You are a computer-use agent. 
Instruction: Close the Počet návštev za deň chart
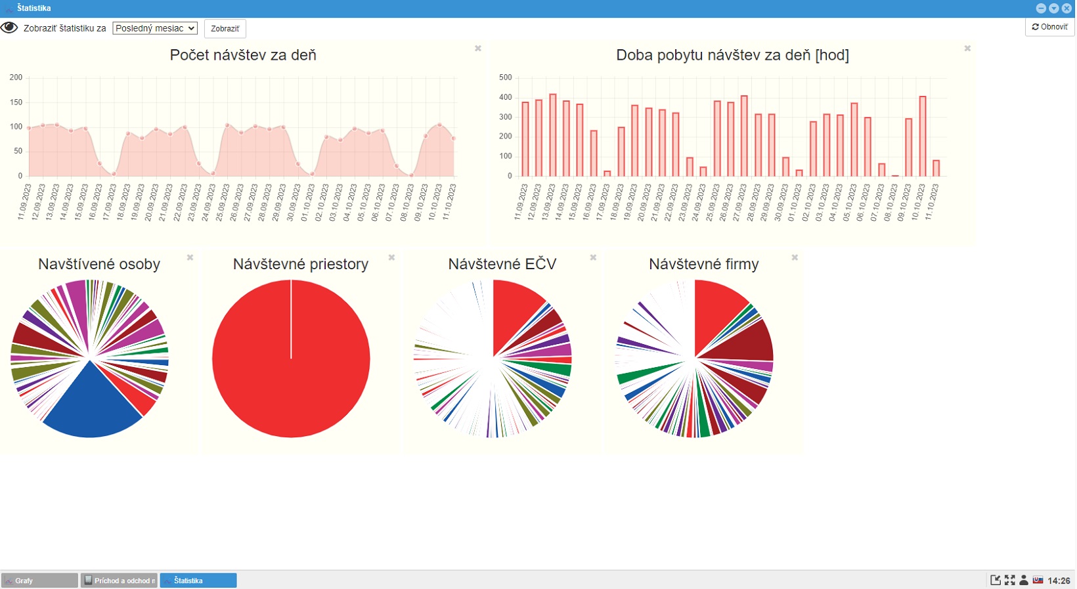tap(478, 49)
